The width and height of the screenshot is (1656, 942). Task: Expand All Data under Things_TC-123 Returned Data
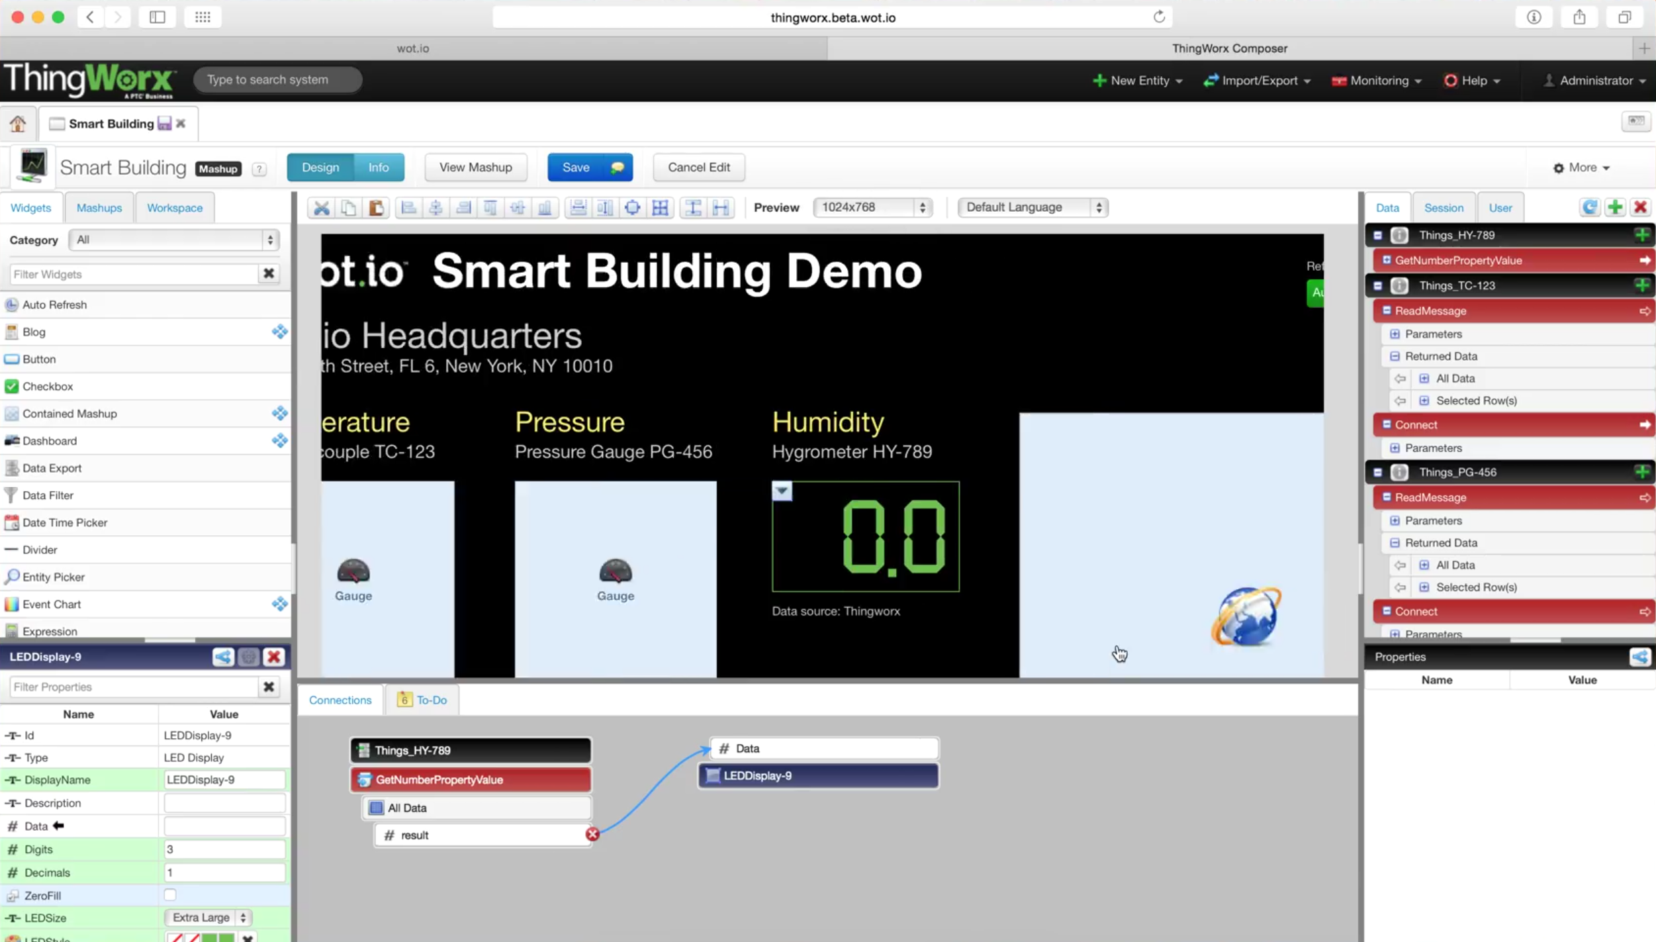[x=1424, y=378]
